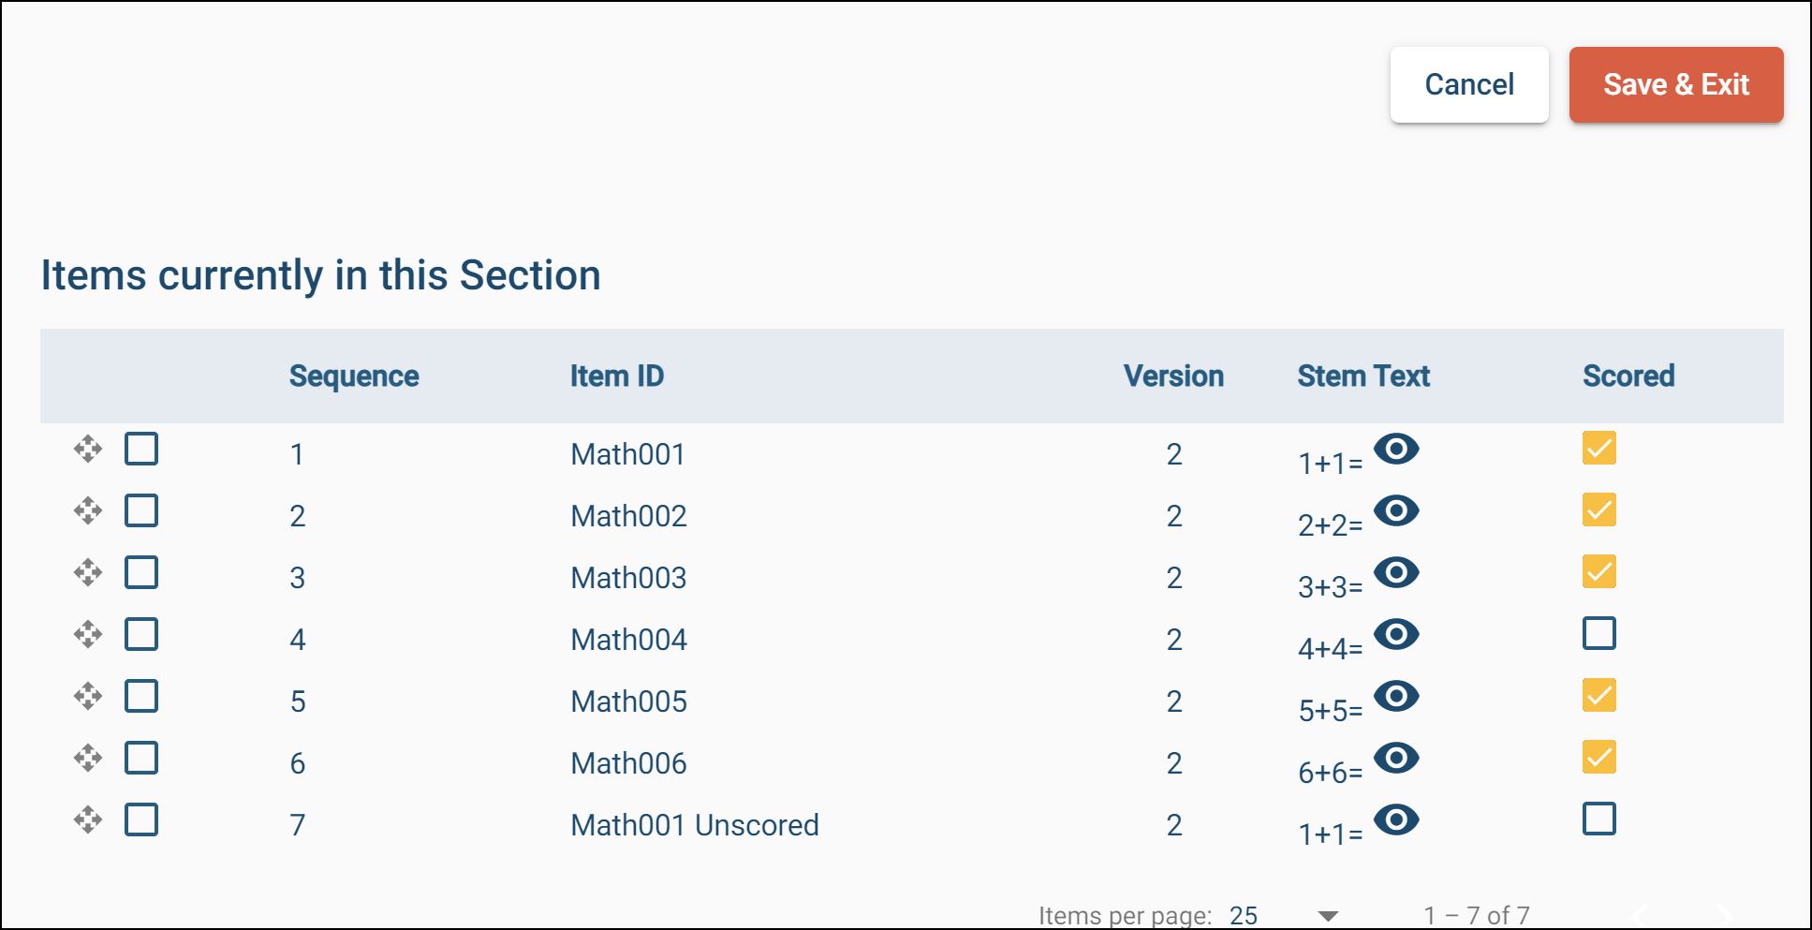Click Save & Exit button
1812x930 pixels.
click(1675, 85)
